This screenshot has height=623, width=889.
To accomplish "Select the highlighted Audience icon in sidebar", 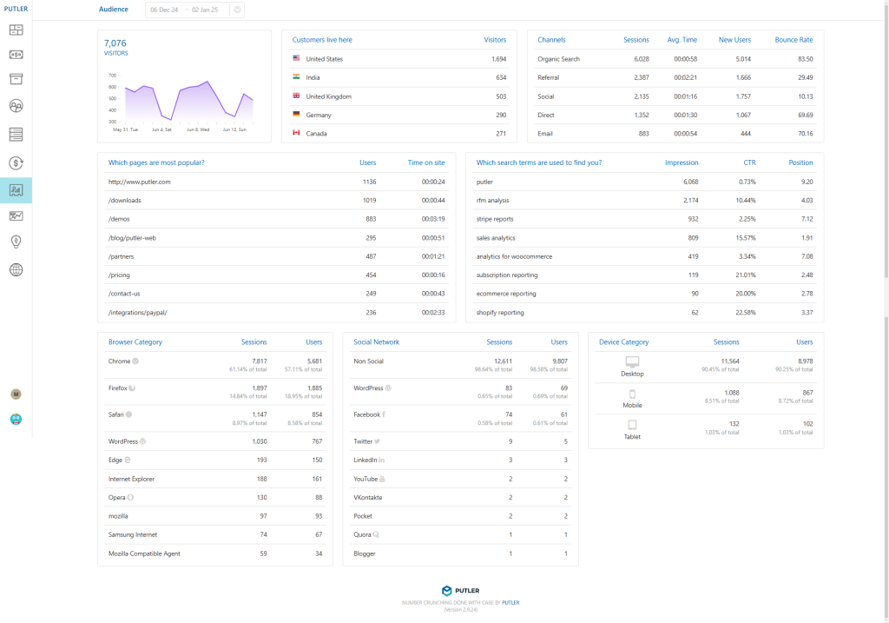I will 16,189.
